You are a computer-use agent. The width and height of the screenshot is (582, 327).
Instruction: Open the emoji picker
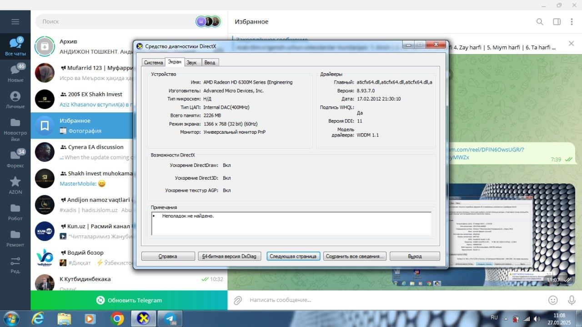point(553,300)
